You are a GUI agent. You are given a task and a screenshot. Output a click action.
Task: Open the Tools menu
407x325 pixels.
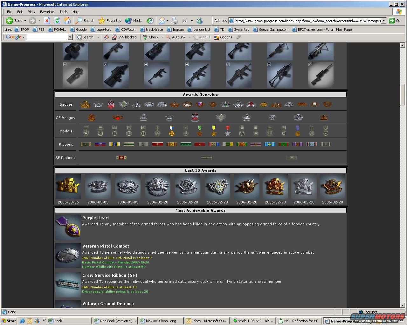[63, 12]
